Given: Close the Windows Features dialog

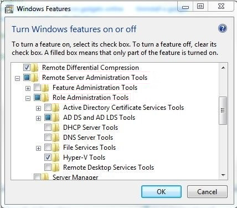Looking at the screenshot, I should 221,7.
